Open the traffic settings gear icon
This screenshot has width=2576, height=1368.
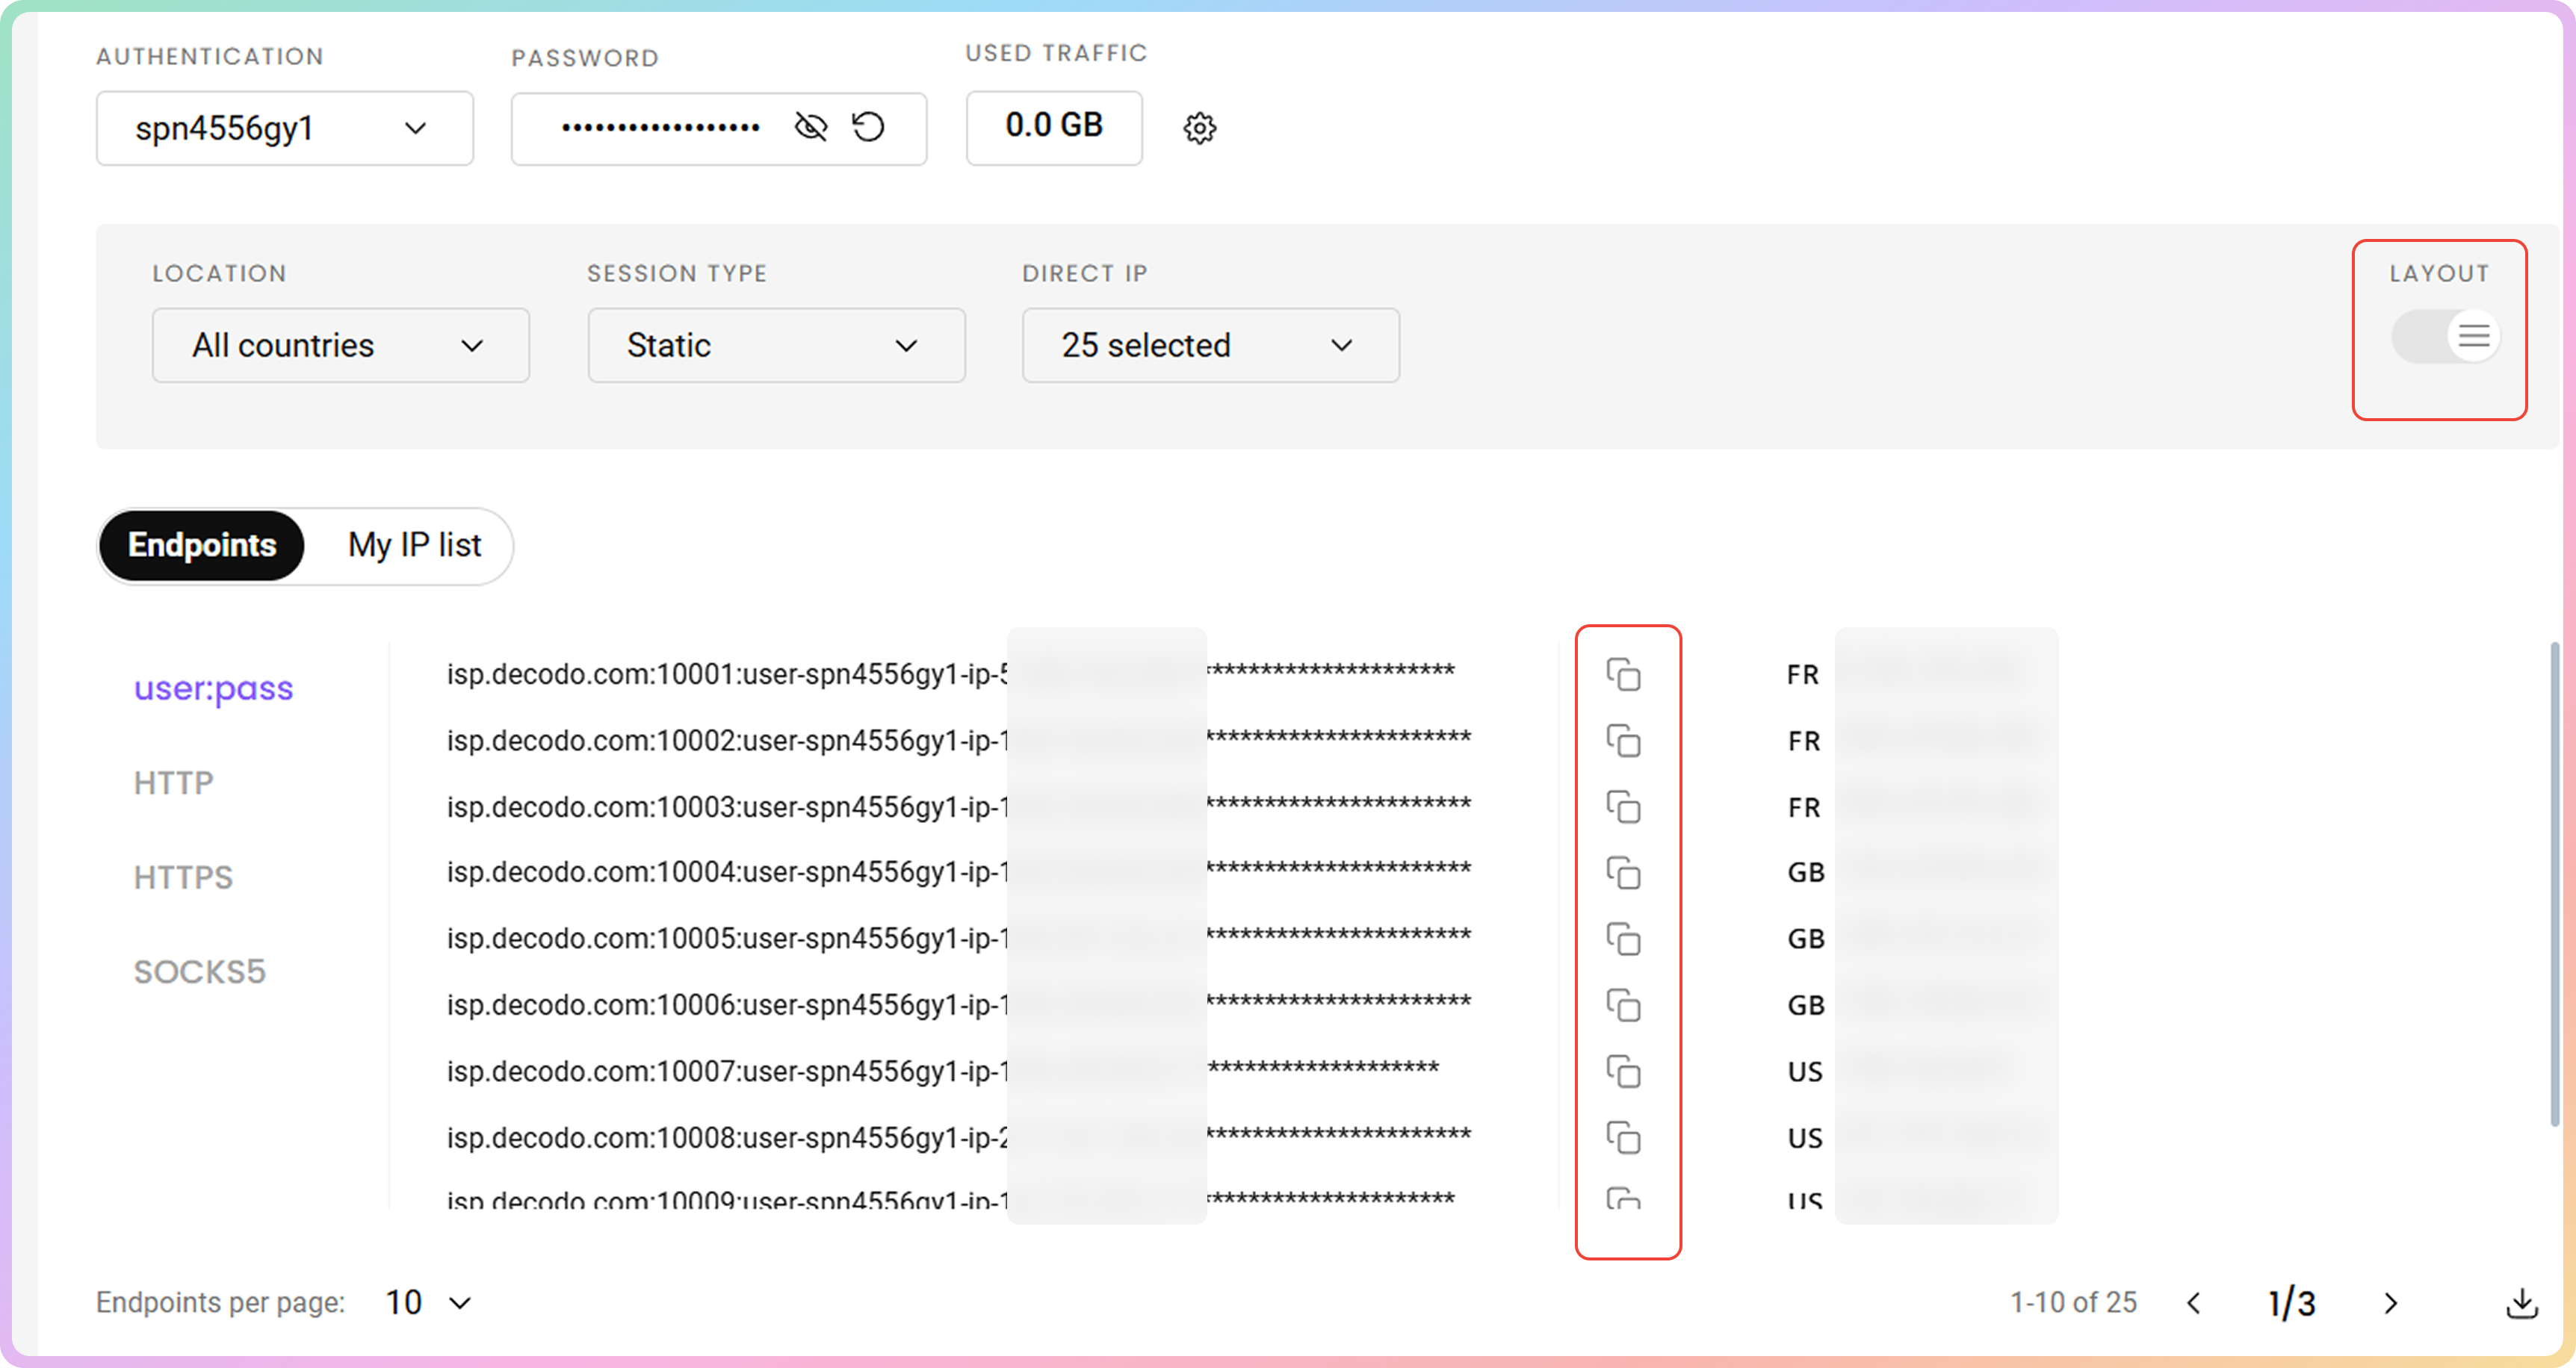1199,128
